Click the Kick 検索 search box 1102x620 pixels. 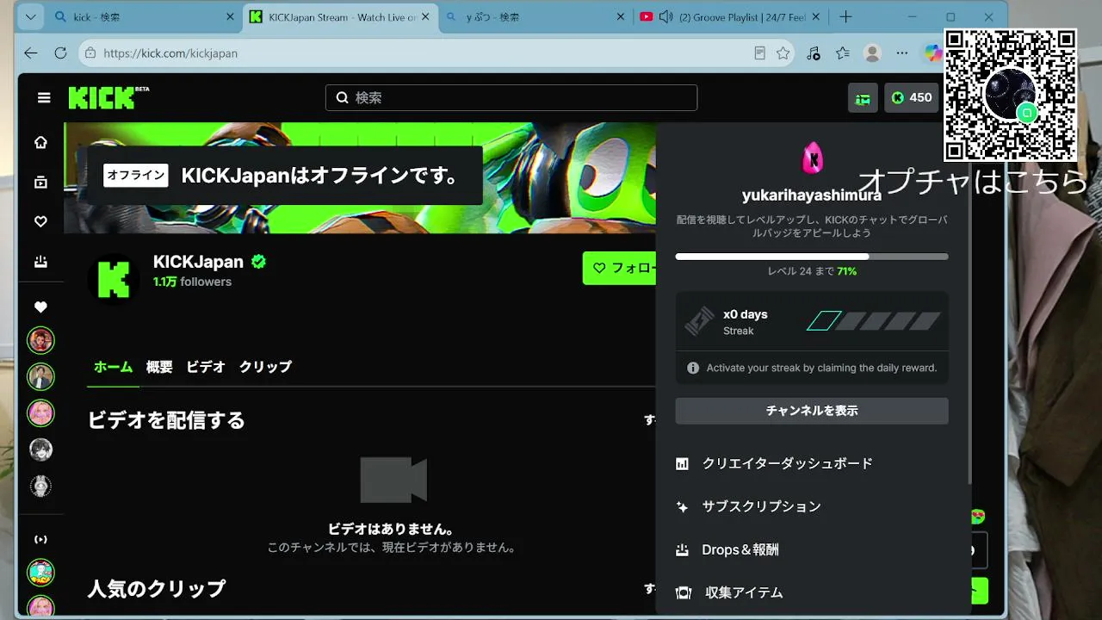coord(511,98)
